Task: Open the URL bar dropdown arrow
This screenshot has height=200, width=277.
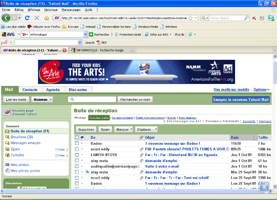Action: pos(196,18)
